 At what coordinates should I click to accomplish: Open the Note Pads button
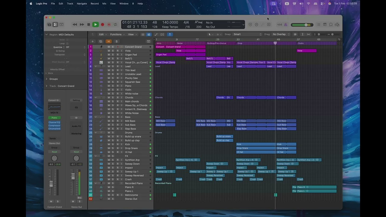tap(325, 24)
